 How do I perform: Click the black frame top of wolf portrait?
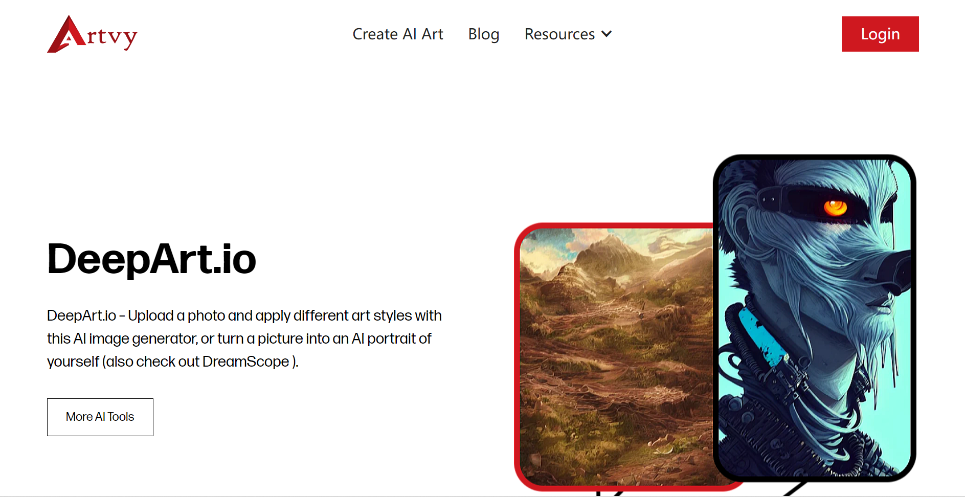[814, 157]
